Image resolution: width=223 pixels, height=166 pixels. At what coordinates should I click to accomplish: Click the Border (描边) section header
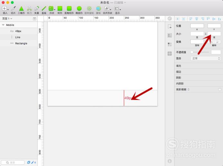tap(199, 72)
